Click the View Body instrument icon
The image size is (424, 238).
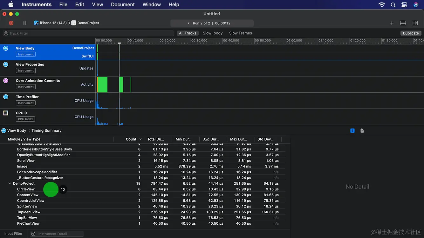(x=6, y=48)
